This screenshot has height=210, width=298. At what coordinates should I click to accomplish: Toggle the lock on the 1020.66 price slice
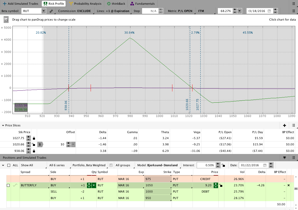33,144
